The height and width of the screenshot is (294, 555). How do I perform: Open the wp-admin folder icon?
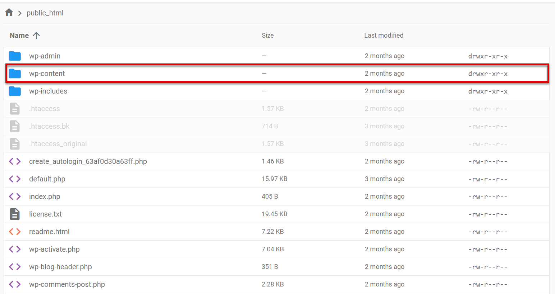click(x=15, y=56)
